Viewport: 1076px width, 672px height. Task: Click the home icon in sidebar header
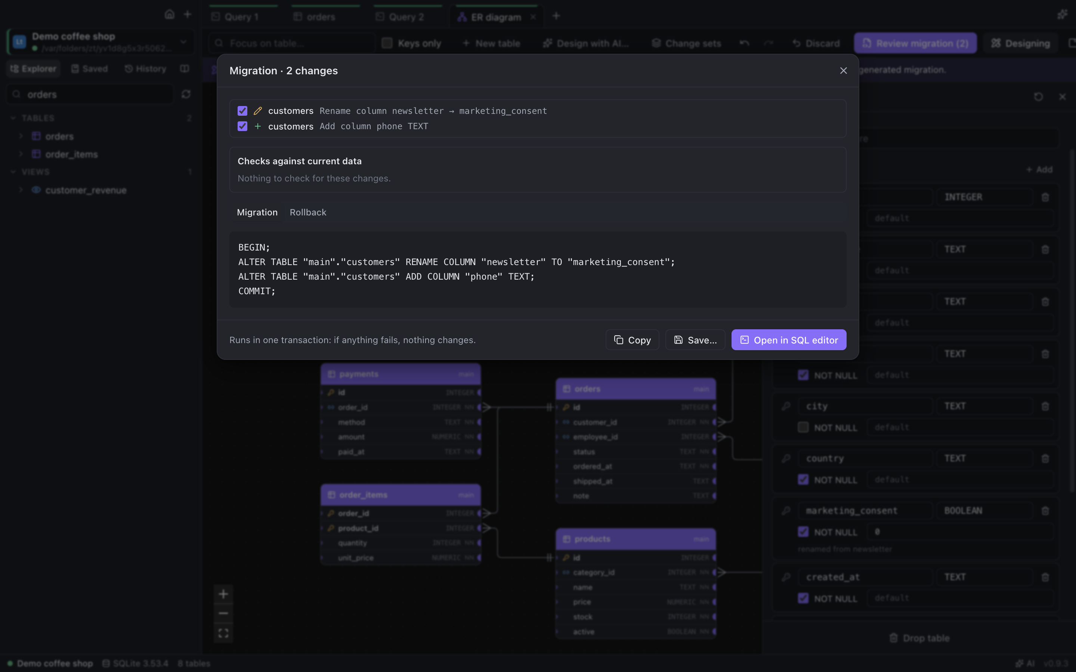tap(169, 14)
